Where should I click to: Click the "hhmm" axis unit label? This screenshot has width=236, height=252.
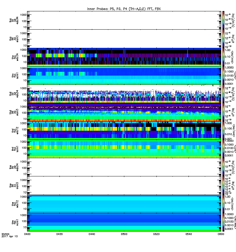click(5, 234)
